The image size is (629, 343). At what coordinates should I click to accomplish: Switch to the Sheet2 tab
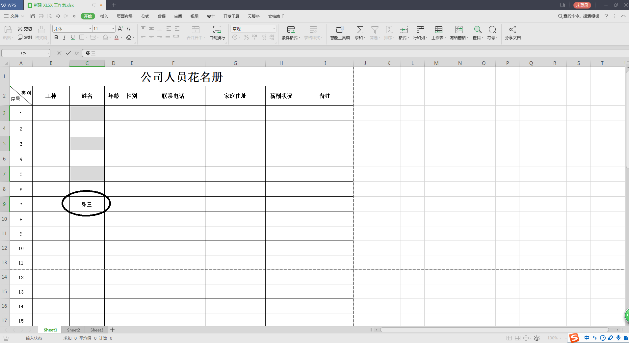click(73, 330)
